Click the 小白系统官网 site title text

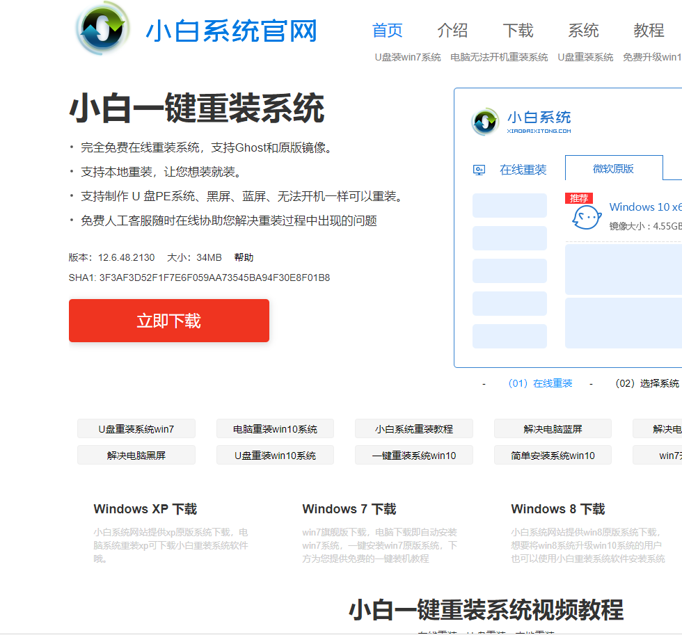click(231, 31)
